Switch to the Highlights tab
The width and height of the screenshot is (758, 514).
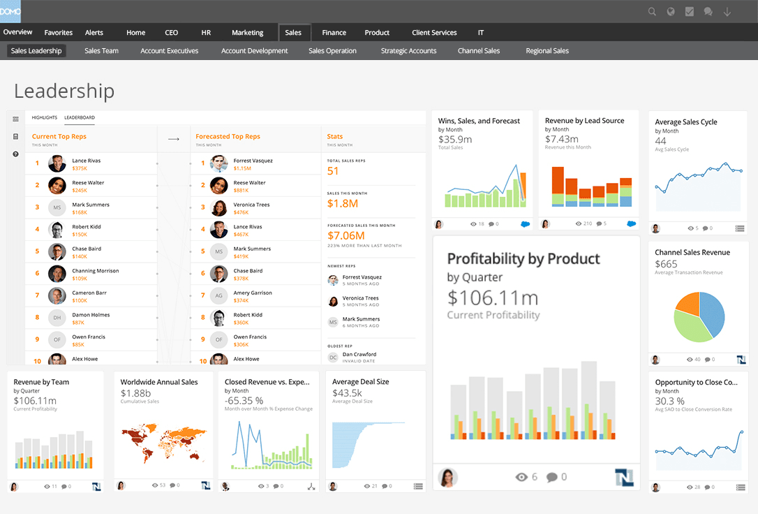click(45, 117)
